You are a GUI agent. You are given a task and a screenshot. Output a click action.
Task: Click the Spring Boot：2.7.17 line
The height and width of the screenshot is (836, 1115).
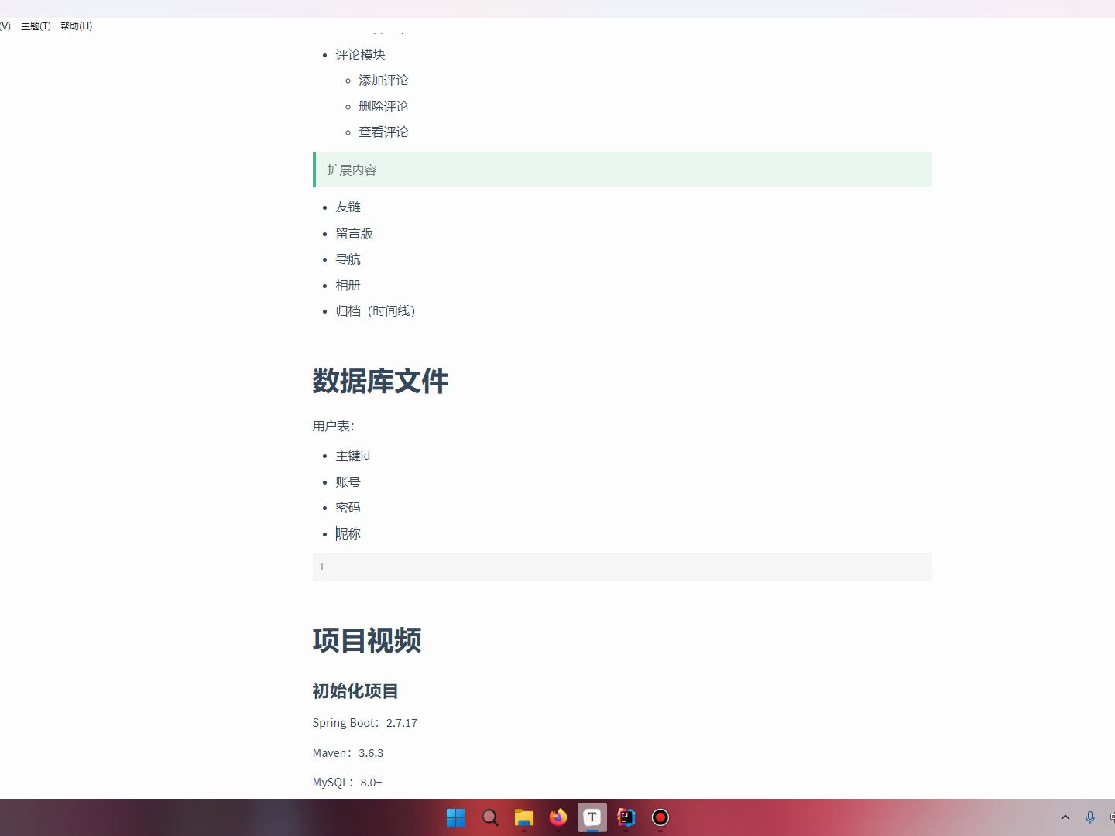365,723
